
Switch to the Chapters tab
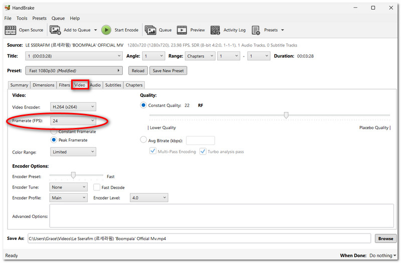134,85
